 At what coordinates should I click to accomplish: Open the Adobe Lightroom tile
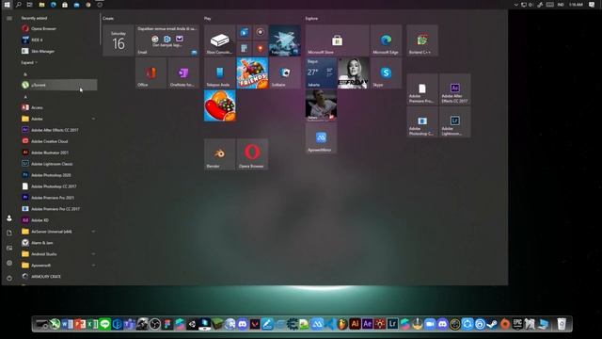tap(455, 121)
